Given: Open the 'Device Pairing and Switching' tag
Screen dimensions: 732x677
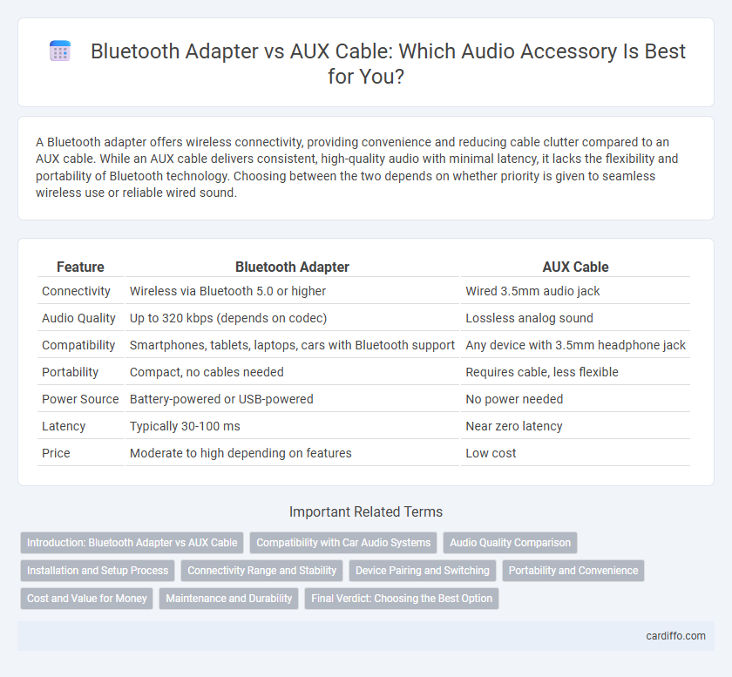Looking at the screenshot, I should coord(423,571).
